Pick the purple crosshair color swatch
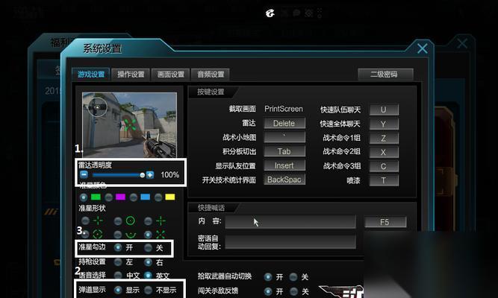Viewport: 498px width, 298px height. click(121, 197)
